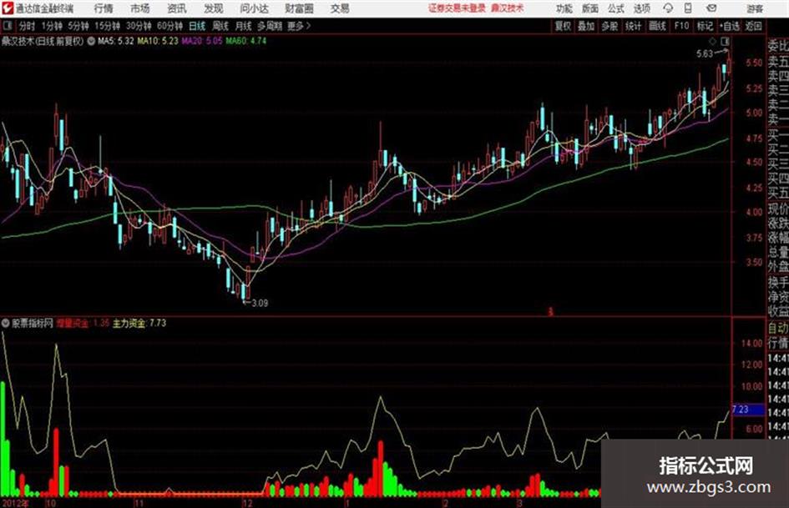789x508 pixels.
Task: Switch to the 分时 period tab
Action: [28, 26]
